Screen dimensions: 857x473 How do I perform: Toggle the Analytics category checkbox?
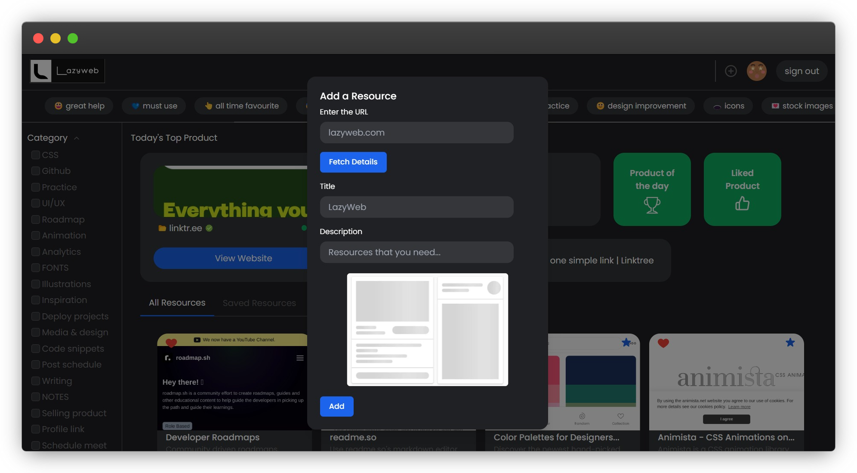[x=36, y=252]
